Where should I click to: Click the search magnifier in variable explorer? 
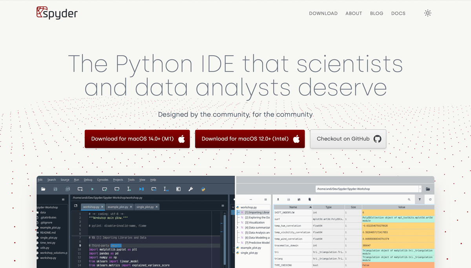(x=409, y=199)
